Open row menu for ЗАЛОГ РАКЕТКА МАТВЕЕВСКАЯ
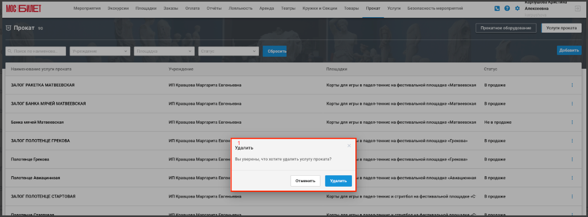Screen dimensions: 588x217 (572, 85)
